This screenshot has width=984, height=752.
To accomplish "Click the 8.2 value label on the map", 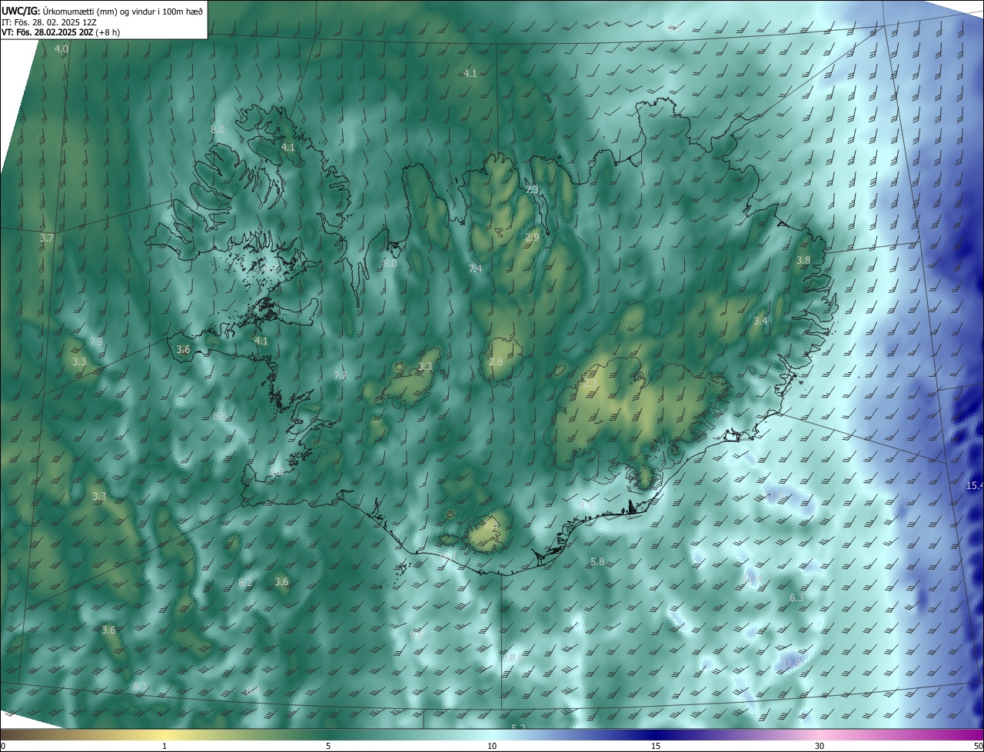I will pyautogui.click(x=245, y=582).
